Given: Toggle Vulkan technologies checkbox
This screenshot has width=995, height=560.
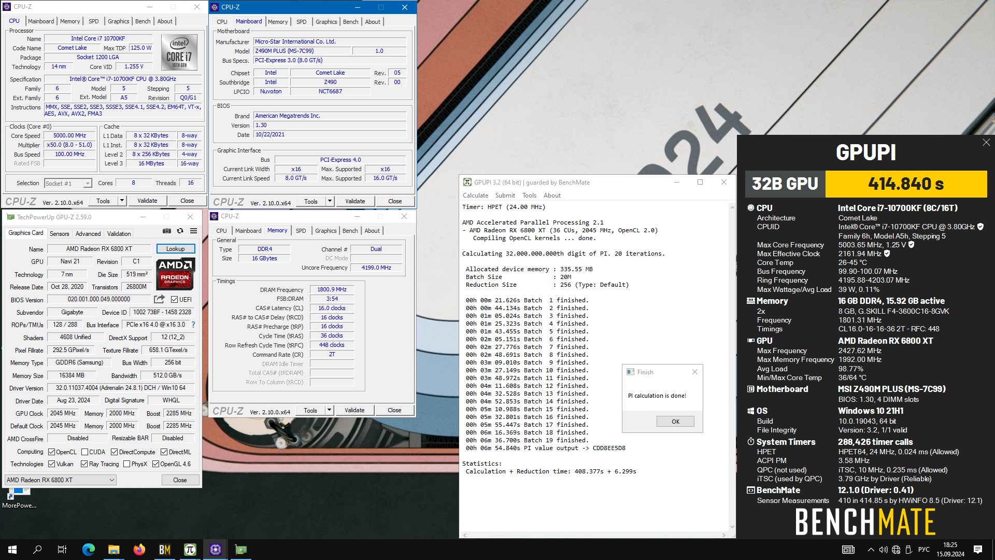Looking at the screenshot, I should click(51, 464).
